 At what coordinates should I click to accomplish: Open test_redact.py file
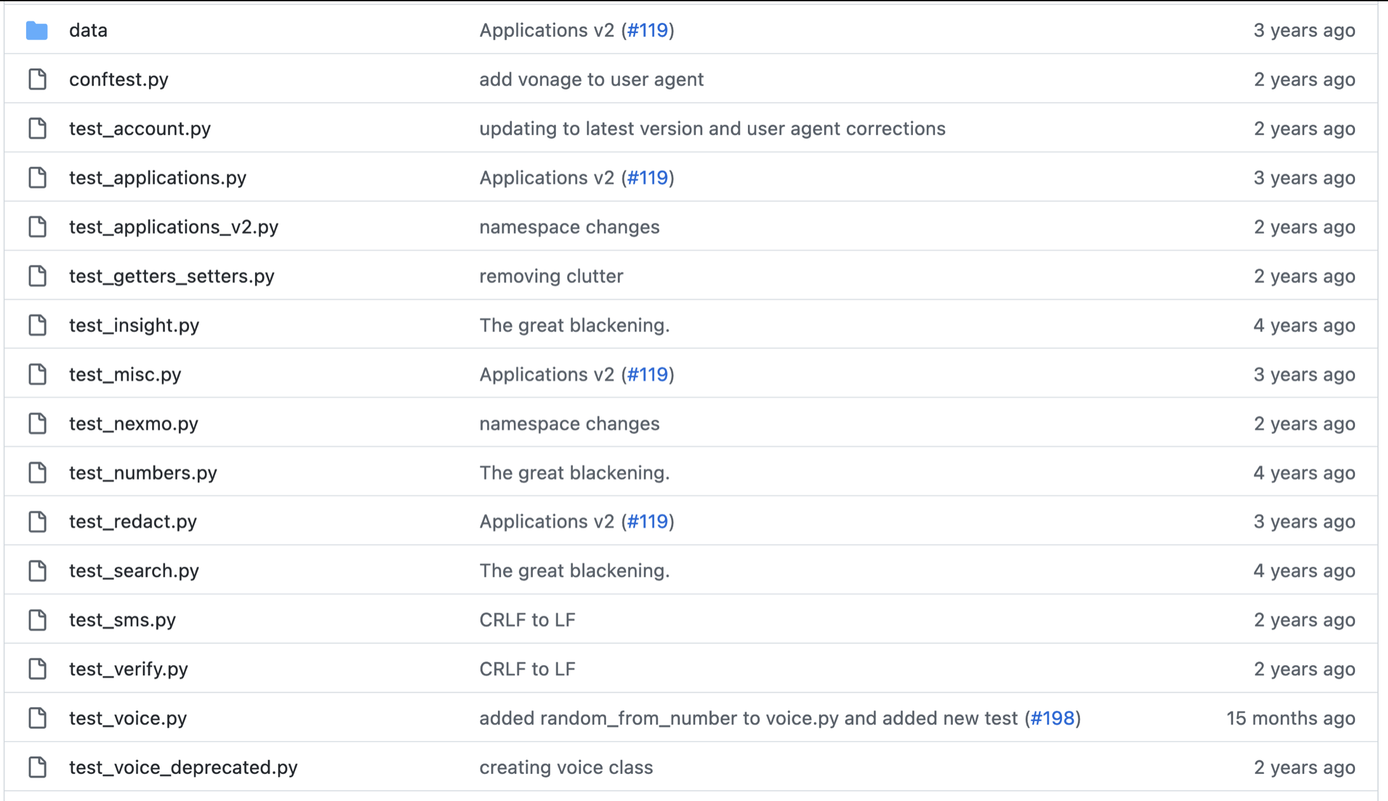[x=133, y=522]
